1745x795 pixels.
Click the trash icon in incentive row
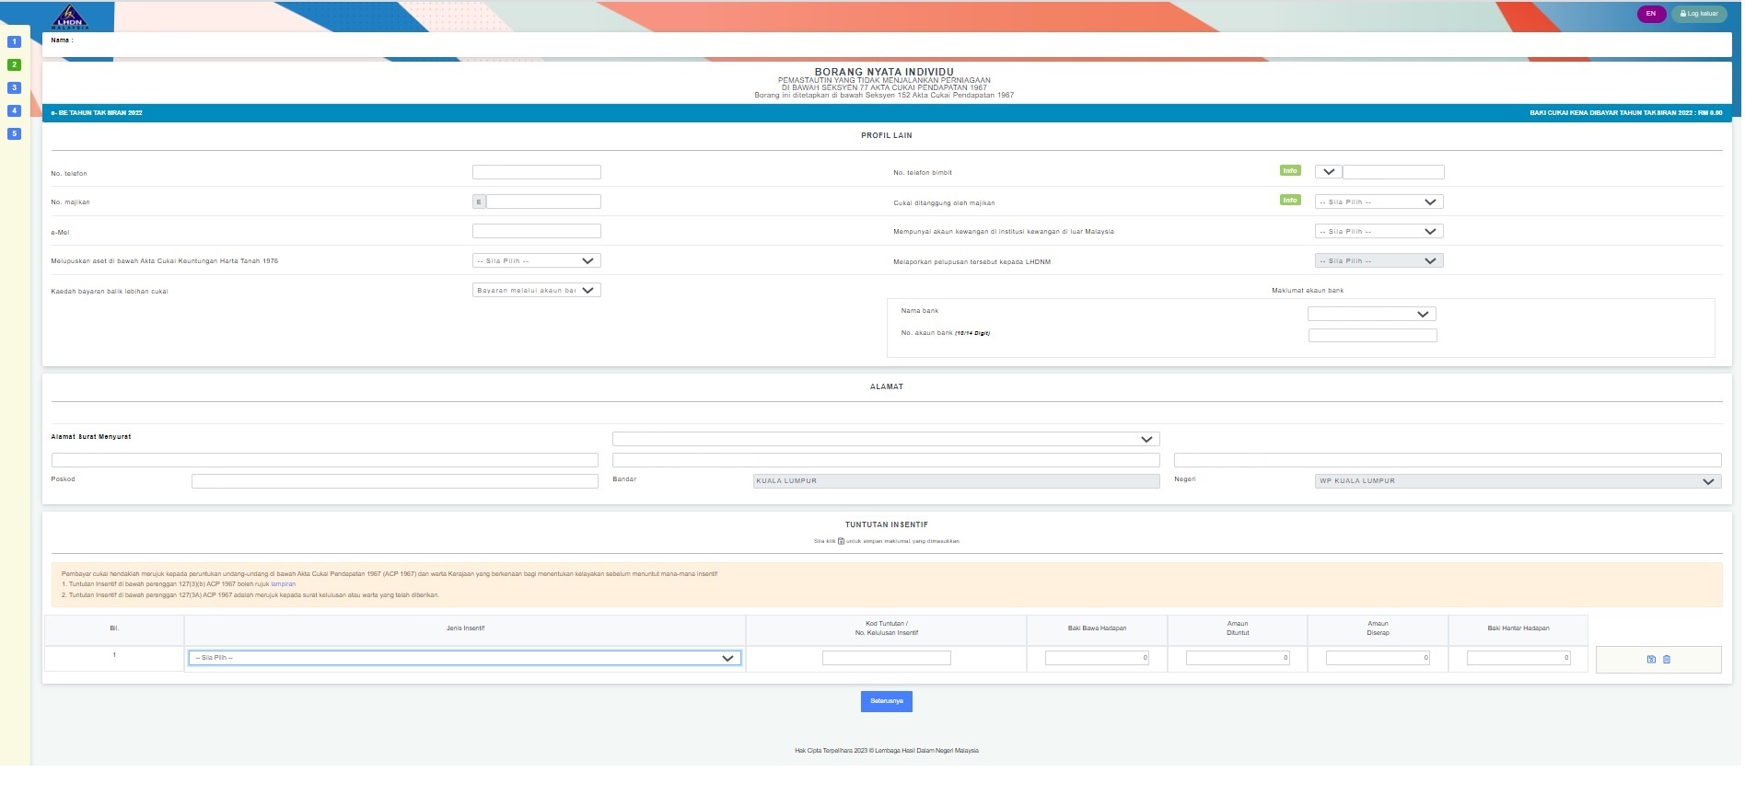coord(1666,659)
